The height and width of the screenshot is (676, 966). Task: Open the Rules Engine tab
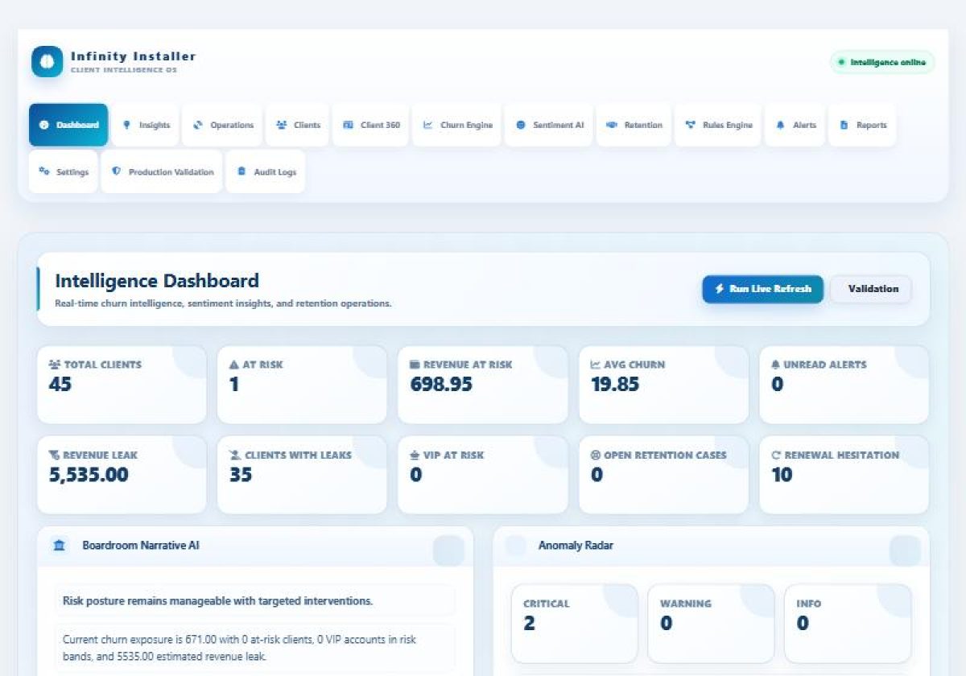coord(718,125)
